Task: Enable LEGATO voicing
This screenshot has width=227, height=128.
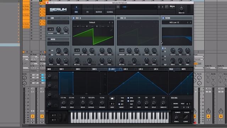Action: click(x=172, y=107)
